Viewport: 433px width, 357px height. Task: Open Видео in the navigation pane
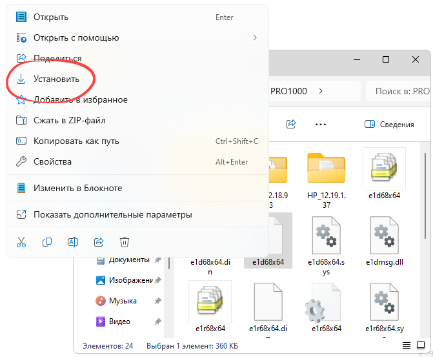coord(119,321)
